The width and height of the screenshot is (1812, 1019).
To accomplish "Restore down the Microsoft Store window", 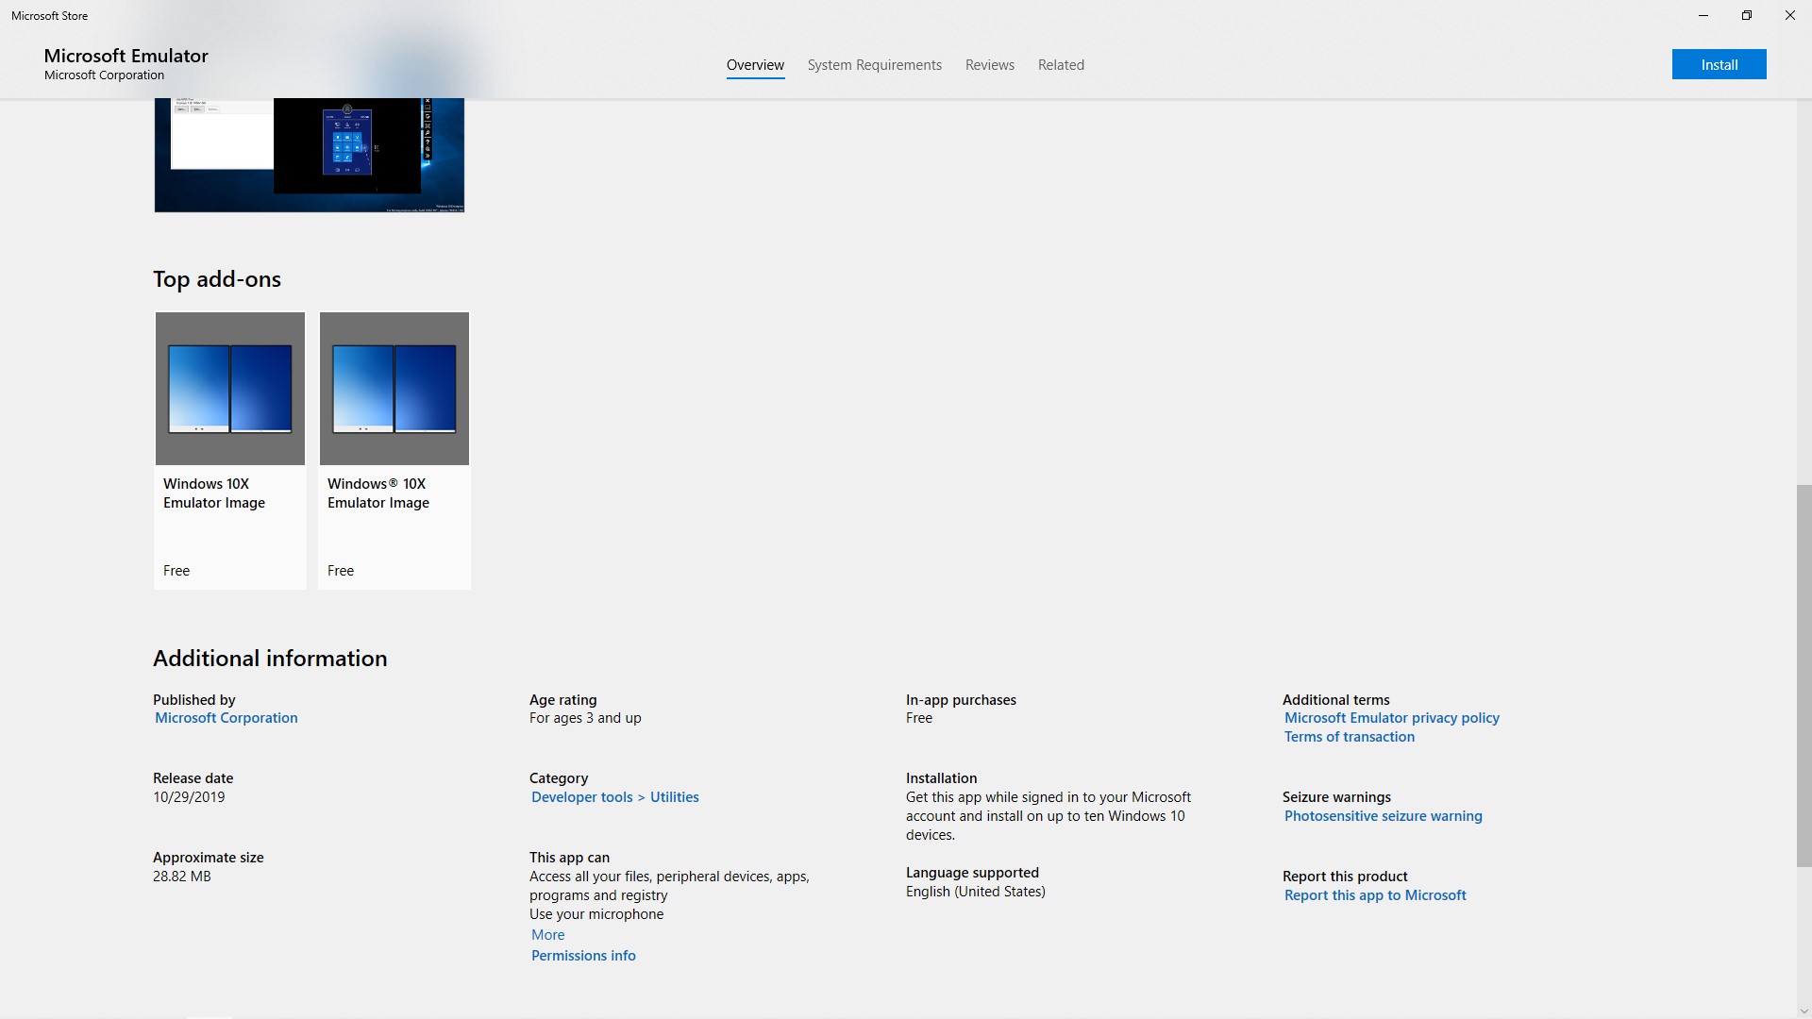I will click(1747, 15).
